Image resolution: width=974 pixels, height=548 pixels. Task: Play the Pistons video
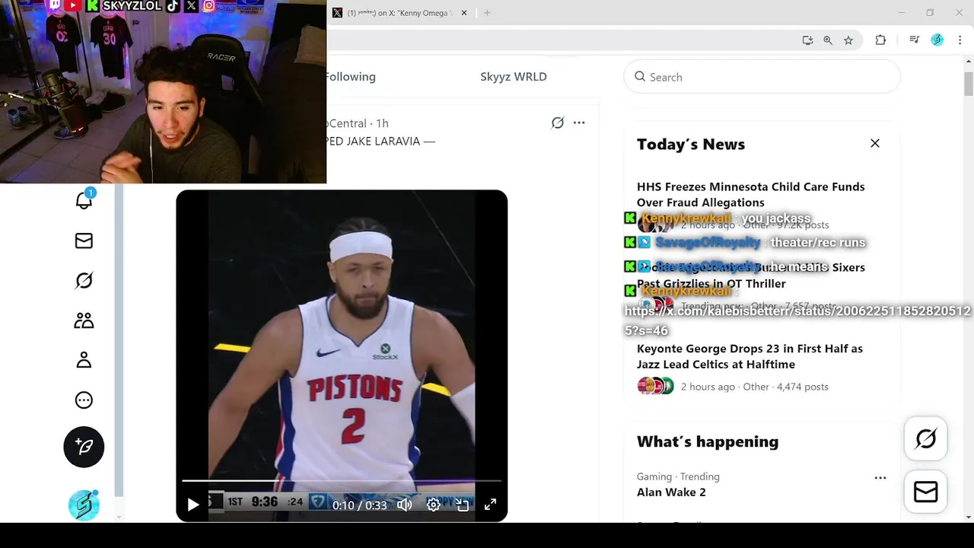pos(193,505)
